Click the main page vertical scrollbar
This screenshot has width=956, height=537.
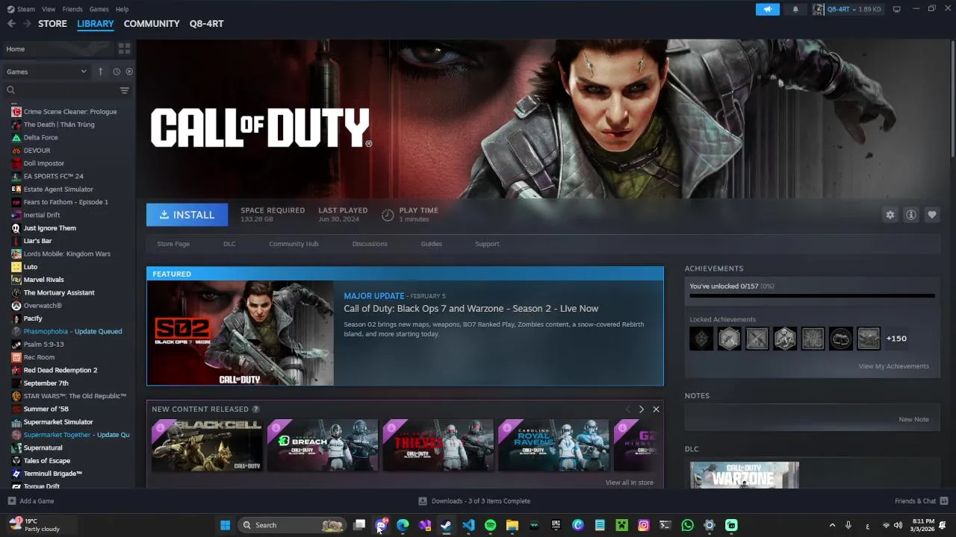point(952,97)
